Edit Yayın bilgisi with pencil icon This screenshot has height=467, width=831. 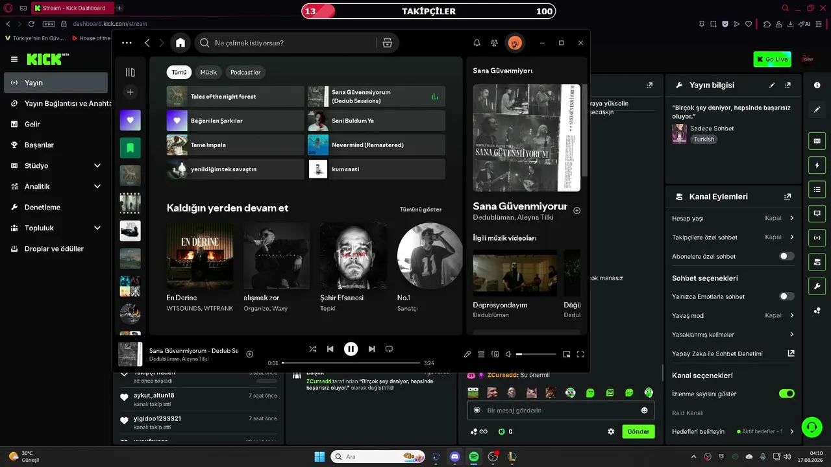point(772,85)
